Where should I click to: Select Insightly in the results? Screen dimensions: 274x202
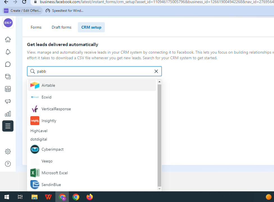pyautogui.click(x=92, y=121)
